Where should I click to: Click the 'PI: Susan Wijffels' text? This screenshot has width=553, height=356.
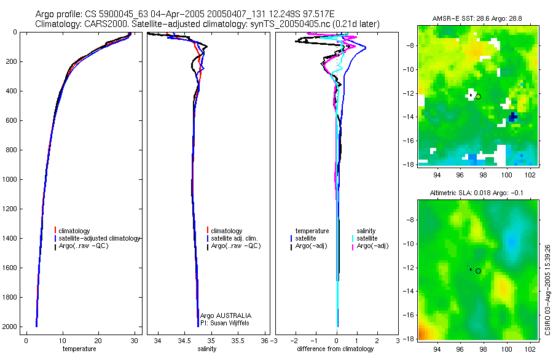(x=225, y=323)
